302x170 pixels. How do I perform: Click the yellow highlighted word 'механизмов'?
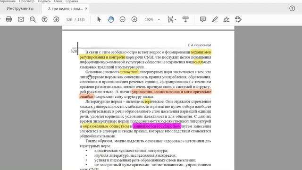[201, 52]
